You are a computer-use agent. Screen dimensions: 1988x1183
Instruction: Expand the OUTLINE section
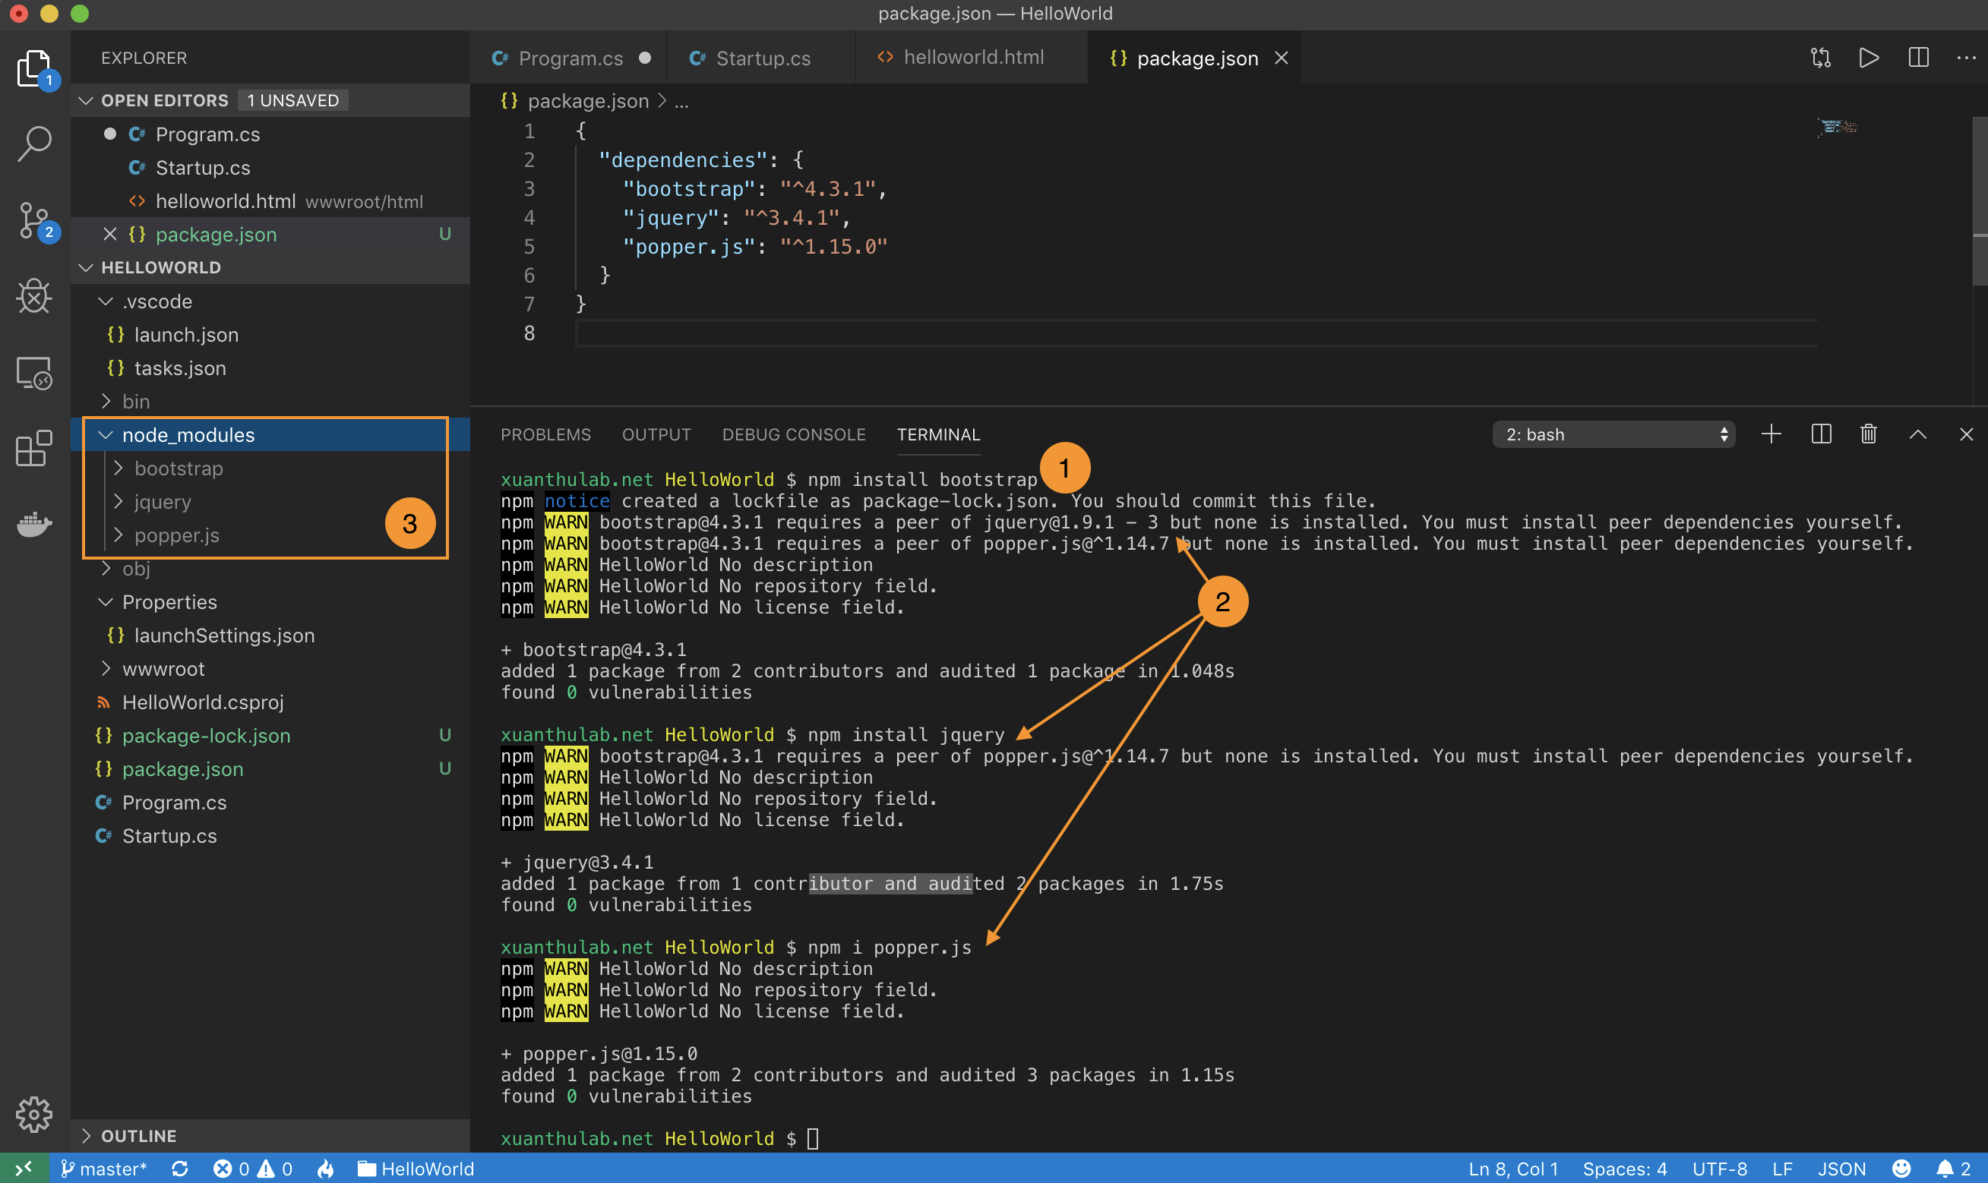point(139,1136)
